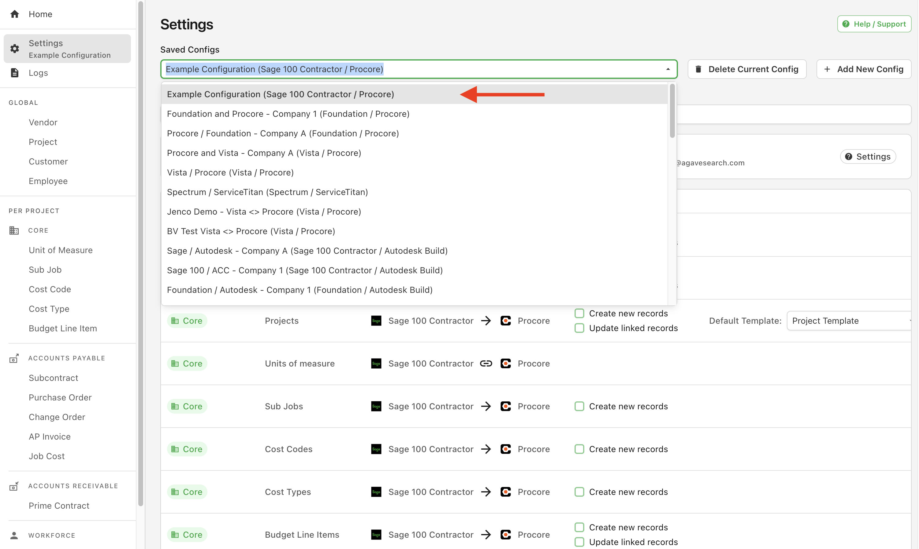Click the arrow icon in the Projects row

(x=486, y=321)
